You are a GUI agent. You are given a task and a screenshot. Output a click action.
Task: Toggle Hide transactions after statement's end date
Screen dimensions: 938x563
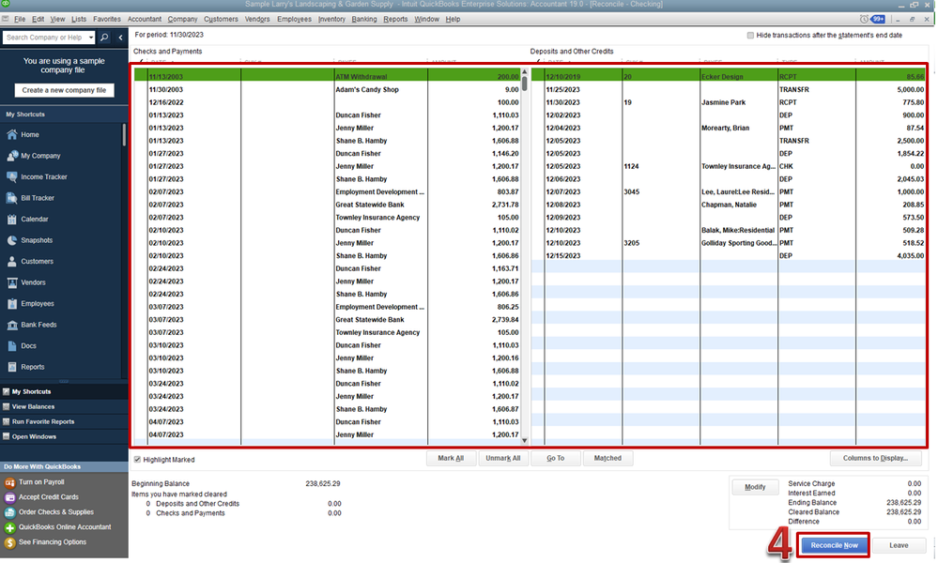750,36
